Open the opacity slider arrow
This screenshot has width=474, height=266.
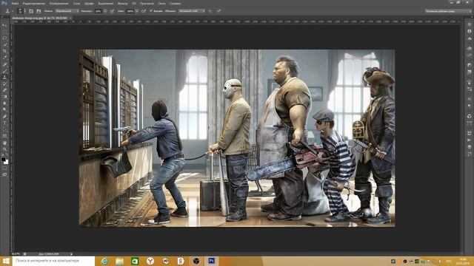(x=105, y=11)
